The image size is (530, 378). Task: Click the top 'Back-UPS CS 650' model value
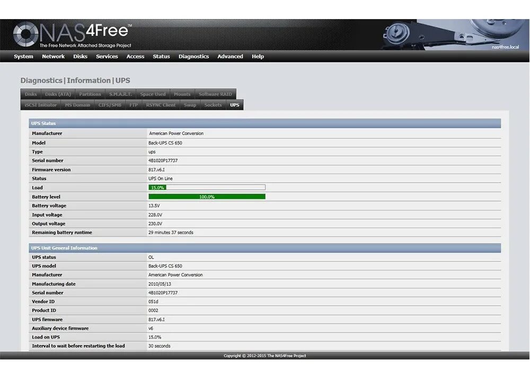click(x=165, y=143)
